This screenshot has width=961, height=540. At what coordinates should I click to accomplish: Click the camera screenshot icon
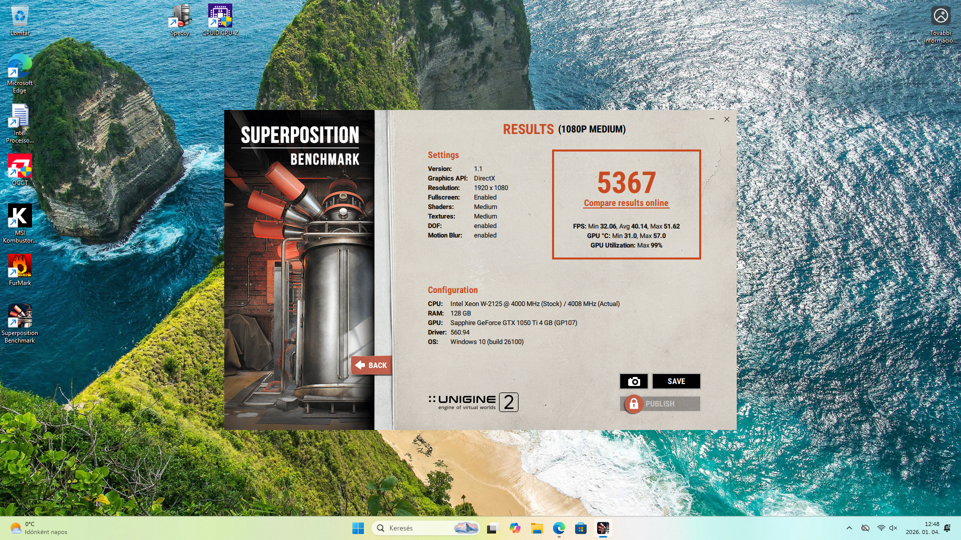(x=634, y=381)
